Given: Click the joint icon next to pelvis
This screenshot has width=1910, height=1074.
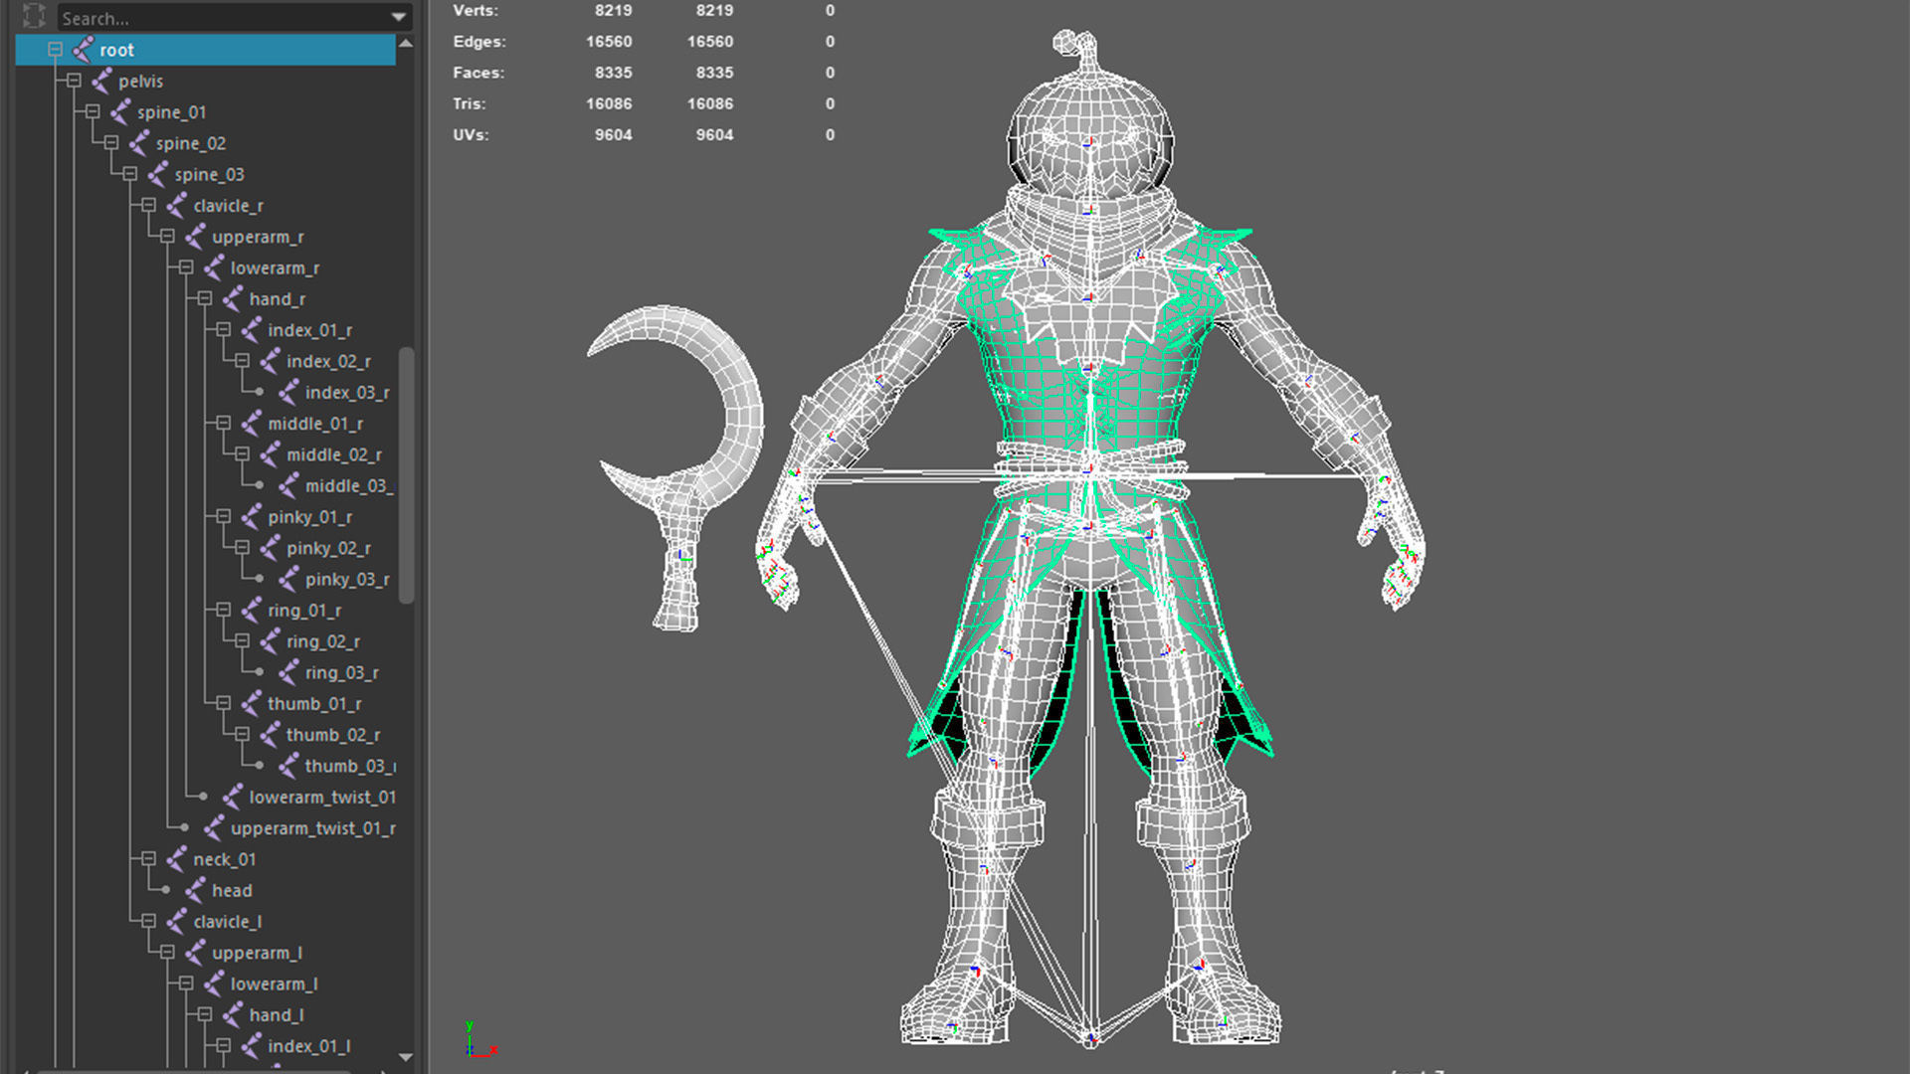Looking at the screenshot, I should [102, 82].
